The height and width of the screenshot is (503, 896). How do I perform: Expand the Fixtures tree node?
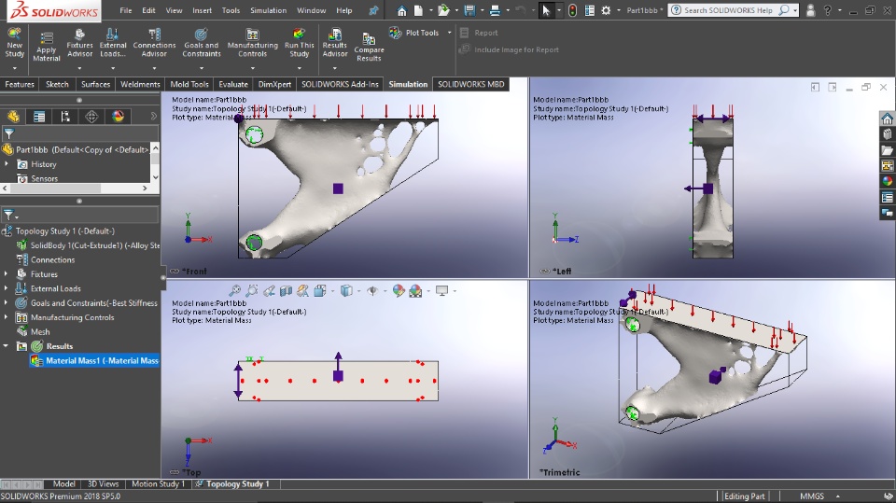[x=7, y=274]
